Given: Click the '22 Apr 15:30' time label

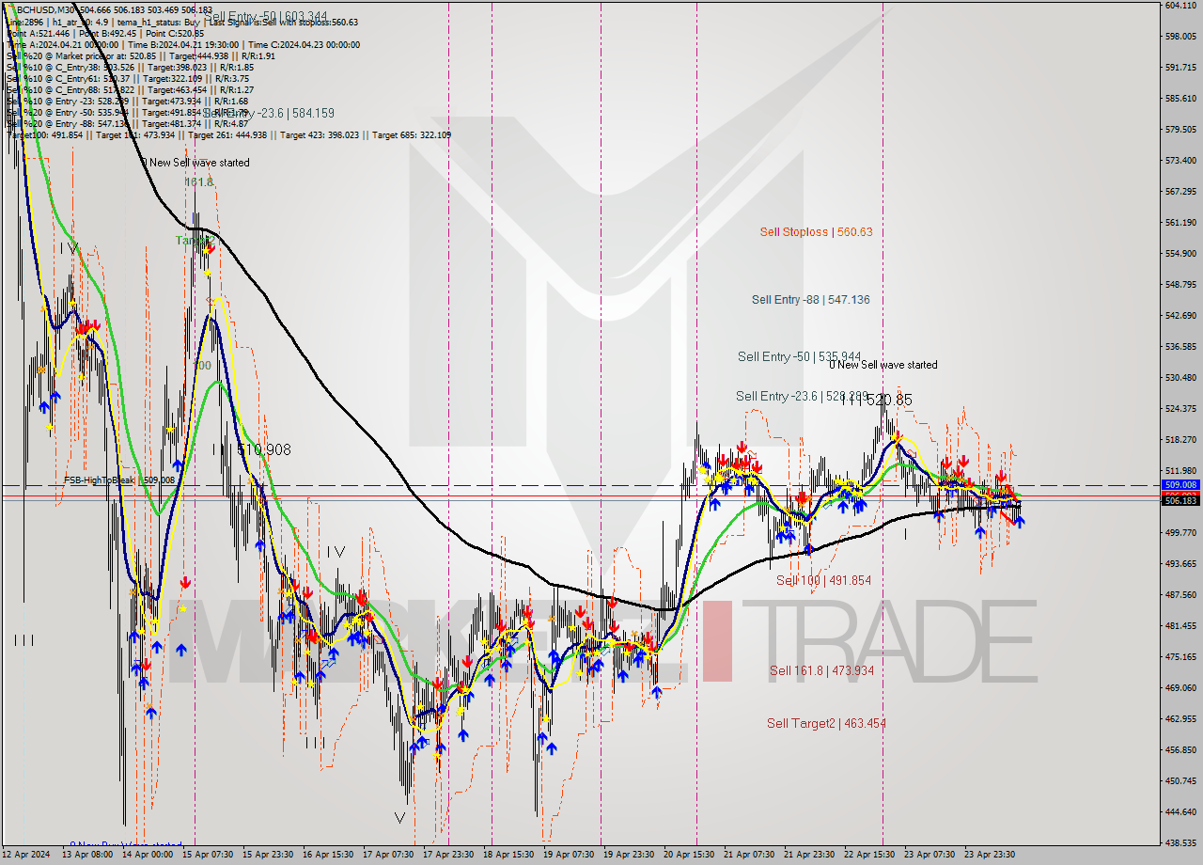Looking at the screenshot, I should point(868,855).
